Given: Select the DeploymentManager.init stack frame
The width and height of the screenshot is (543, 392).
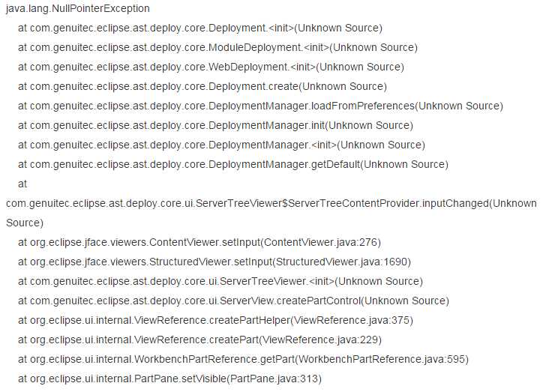Looking at the screenshot, I should (215, 125).
